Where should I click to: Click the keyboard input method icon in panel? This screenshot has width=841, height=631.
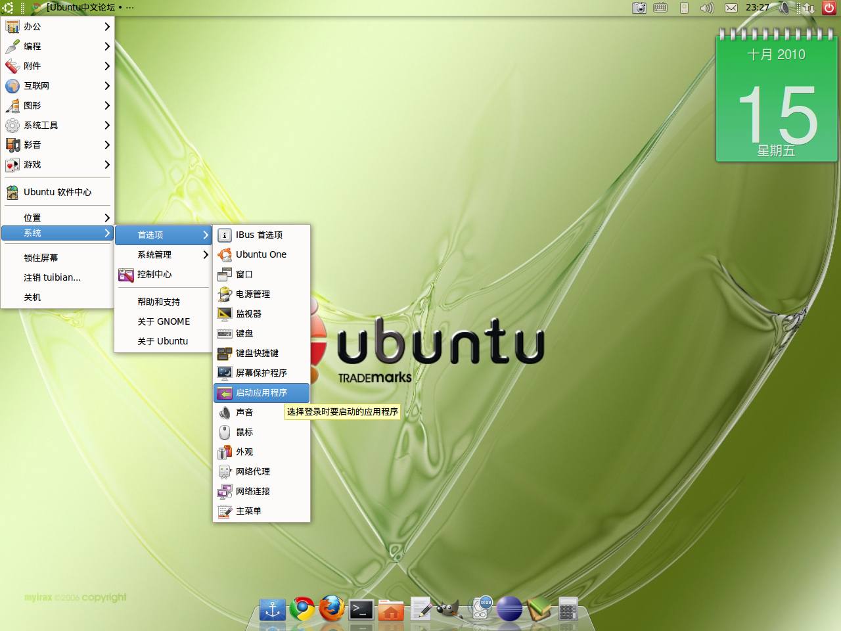660,8
